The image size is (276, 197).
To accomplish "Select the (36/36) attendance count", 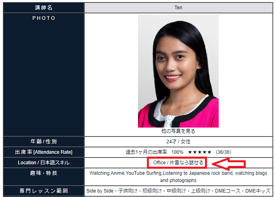I will pos(224,152).
